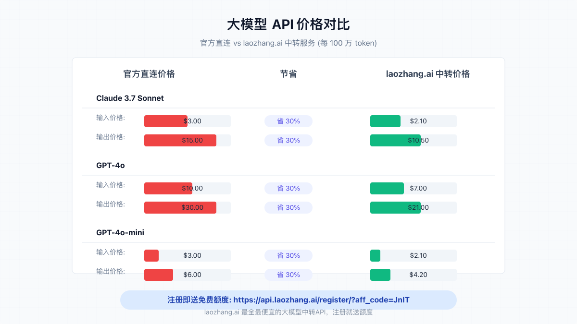Screen dimensions: 577x324
Task: Click GPT-4o-mini relay input bar $2.10
Action: point(414,255)
